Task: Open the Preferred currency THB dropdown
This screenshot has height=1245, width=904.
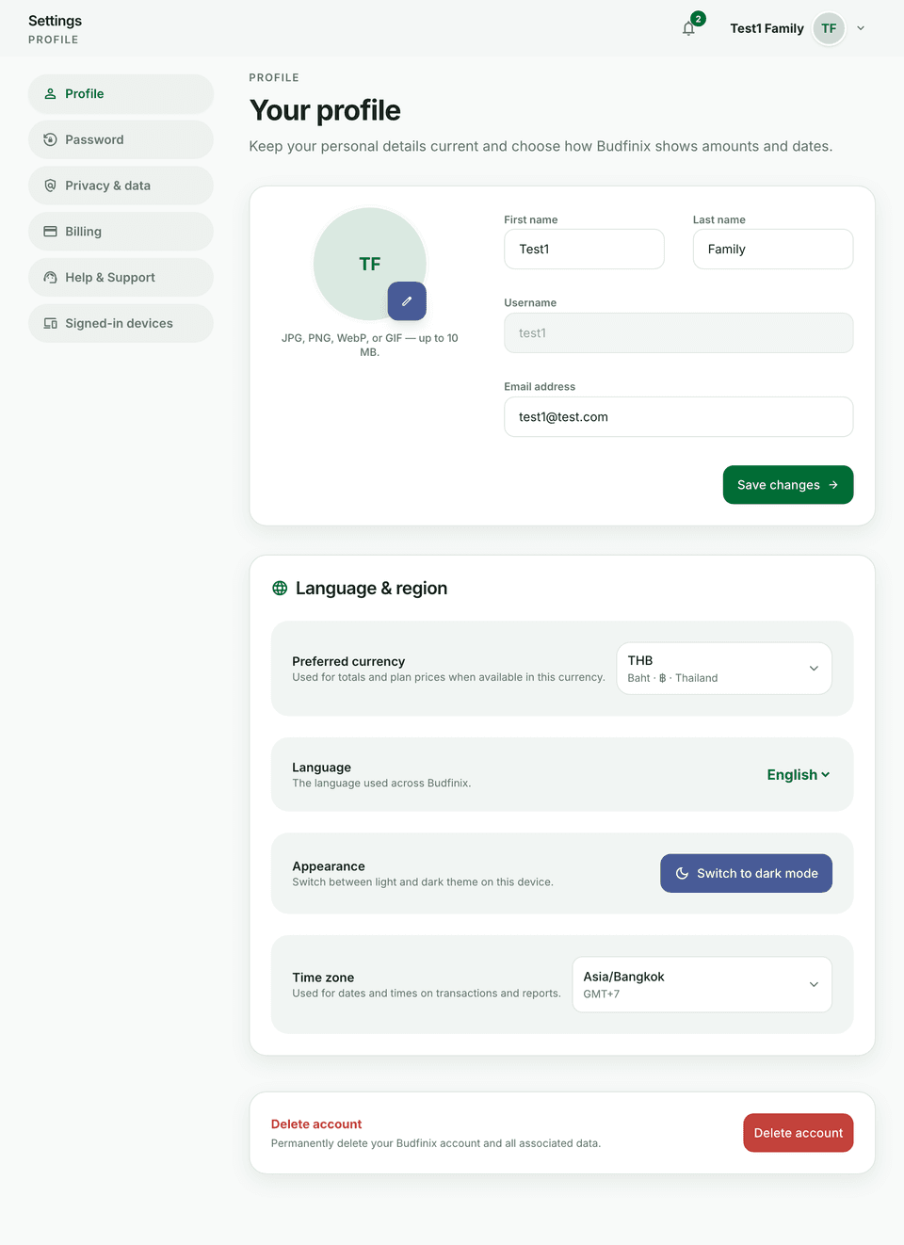Action: 724,669
